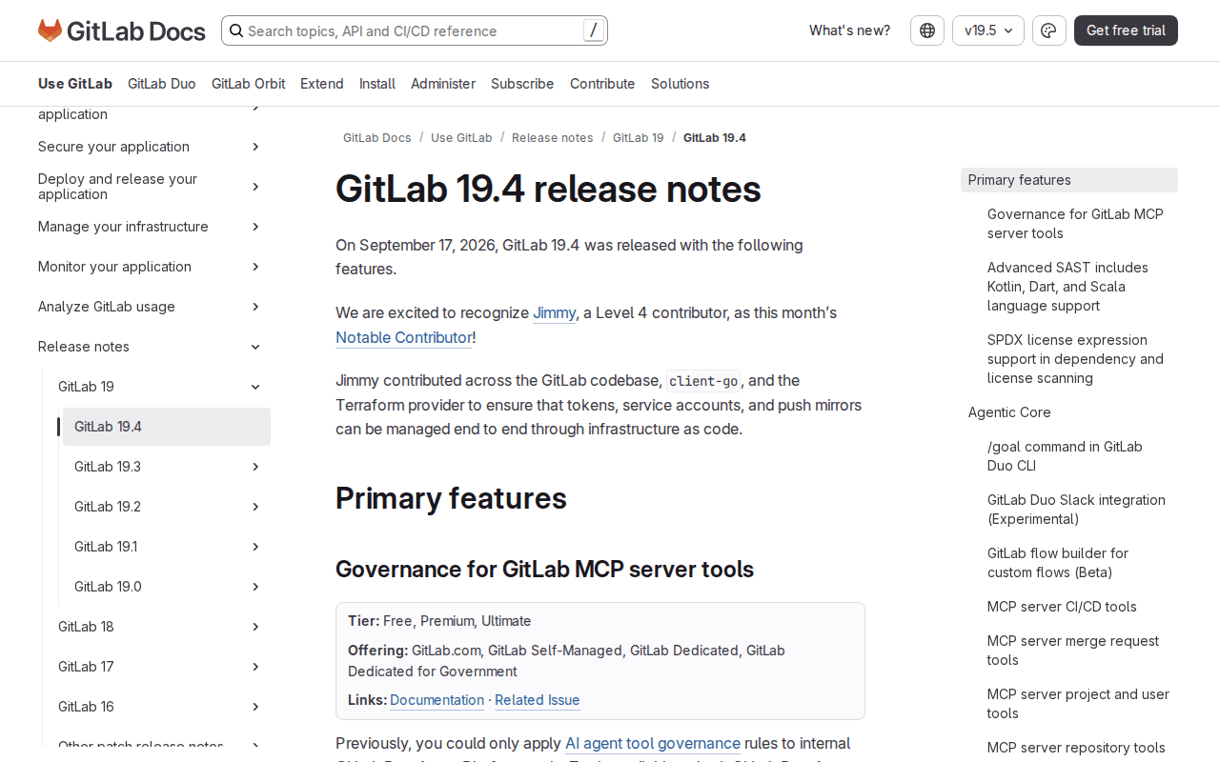Open the Jimmy contributor link
Screen dimensions: 1220x762
pos(555,313)
